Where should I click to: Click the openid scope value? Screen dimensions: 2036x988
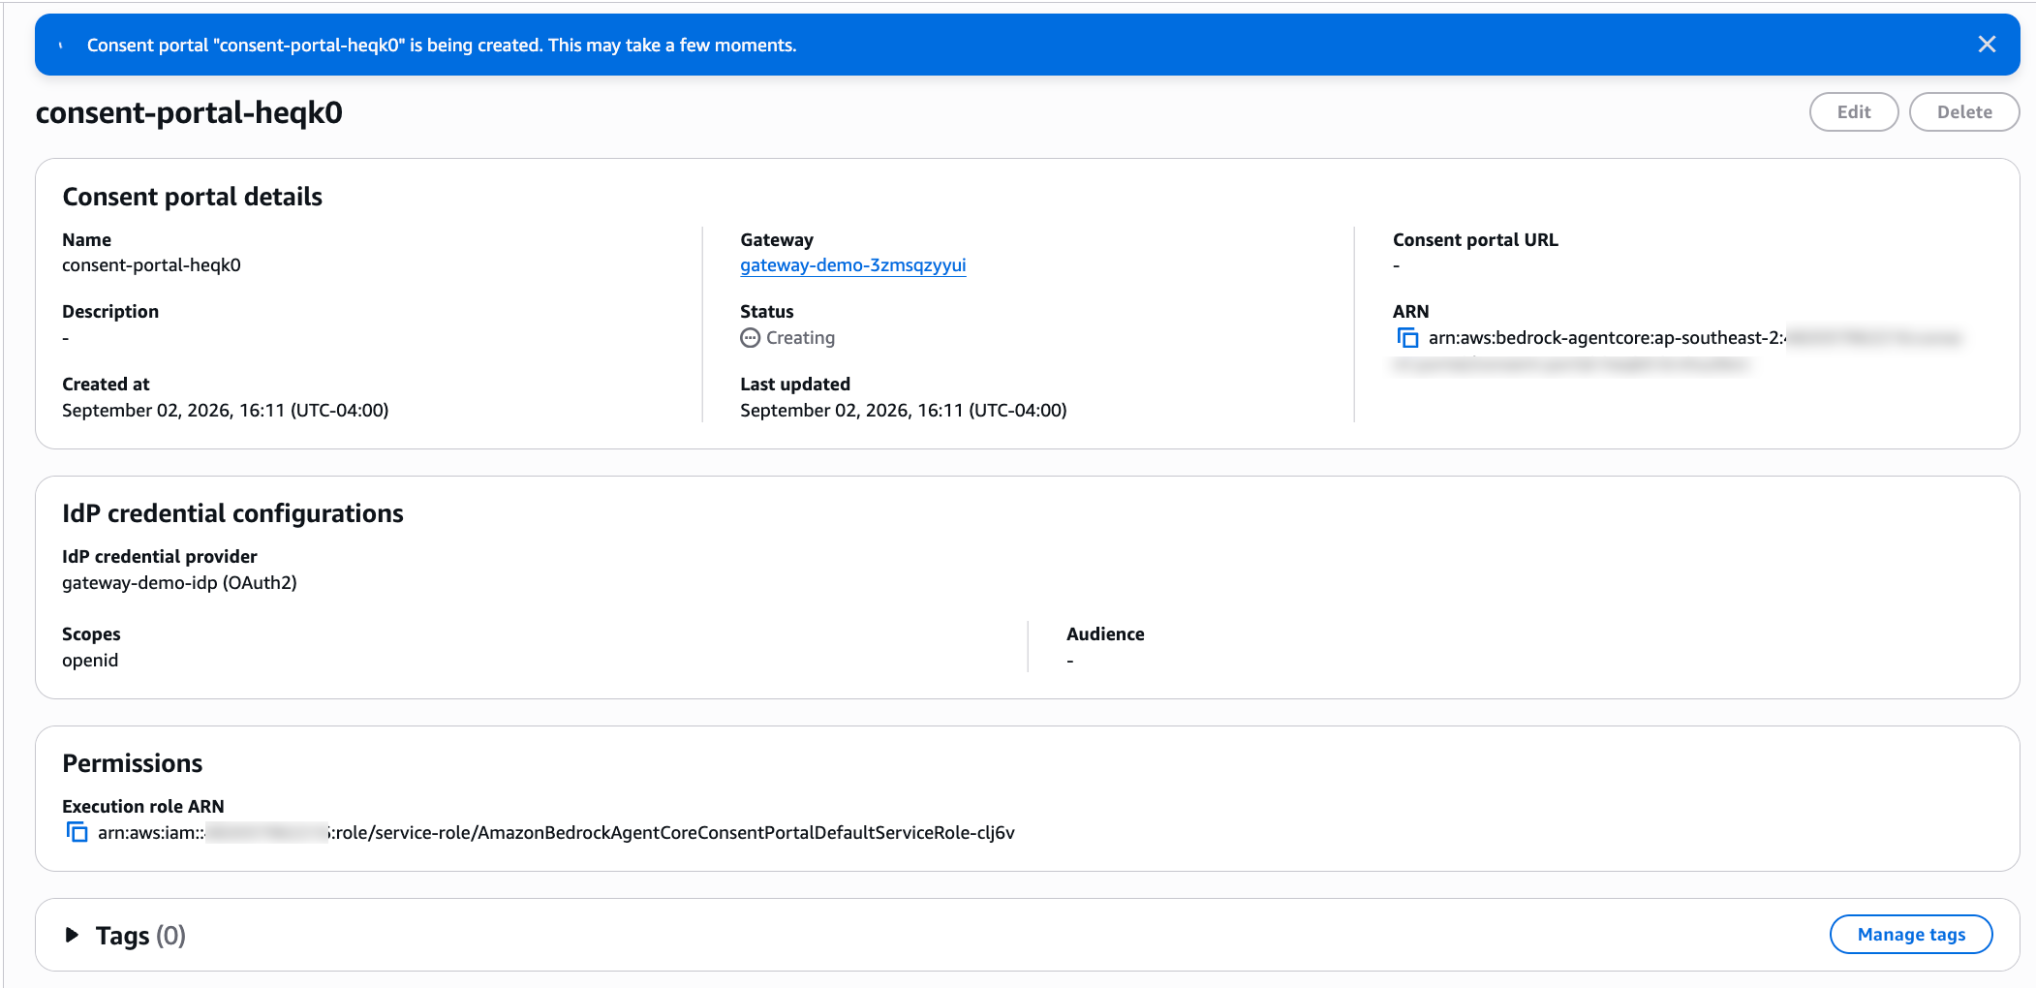tap(90, 661)
